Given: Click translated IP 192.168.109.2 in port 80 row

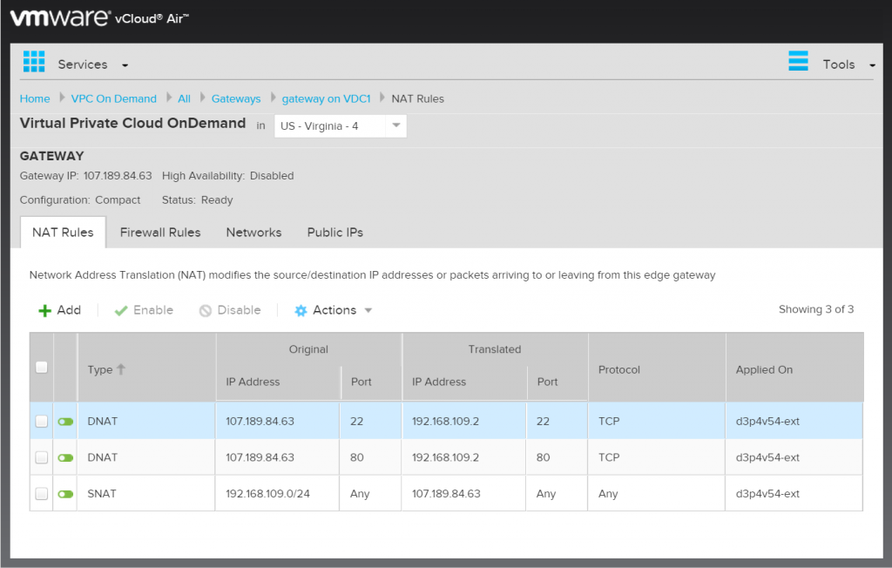Looking at the screenshot, I should (445, 457).
